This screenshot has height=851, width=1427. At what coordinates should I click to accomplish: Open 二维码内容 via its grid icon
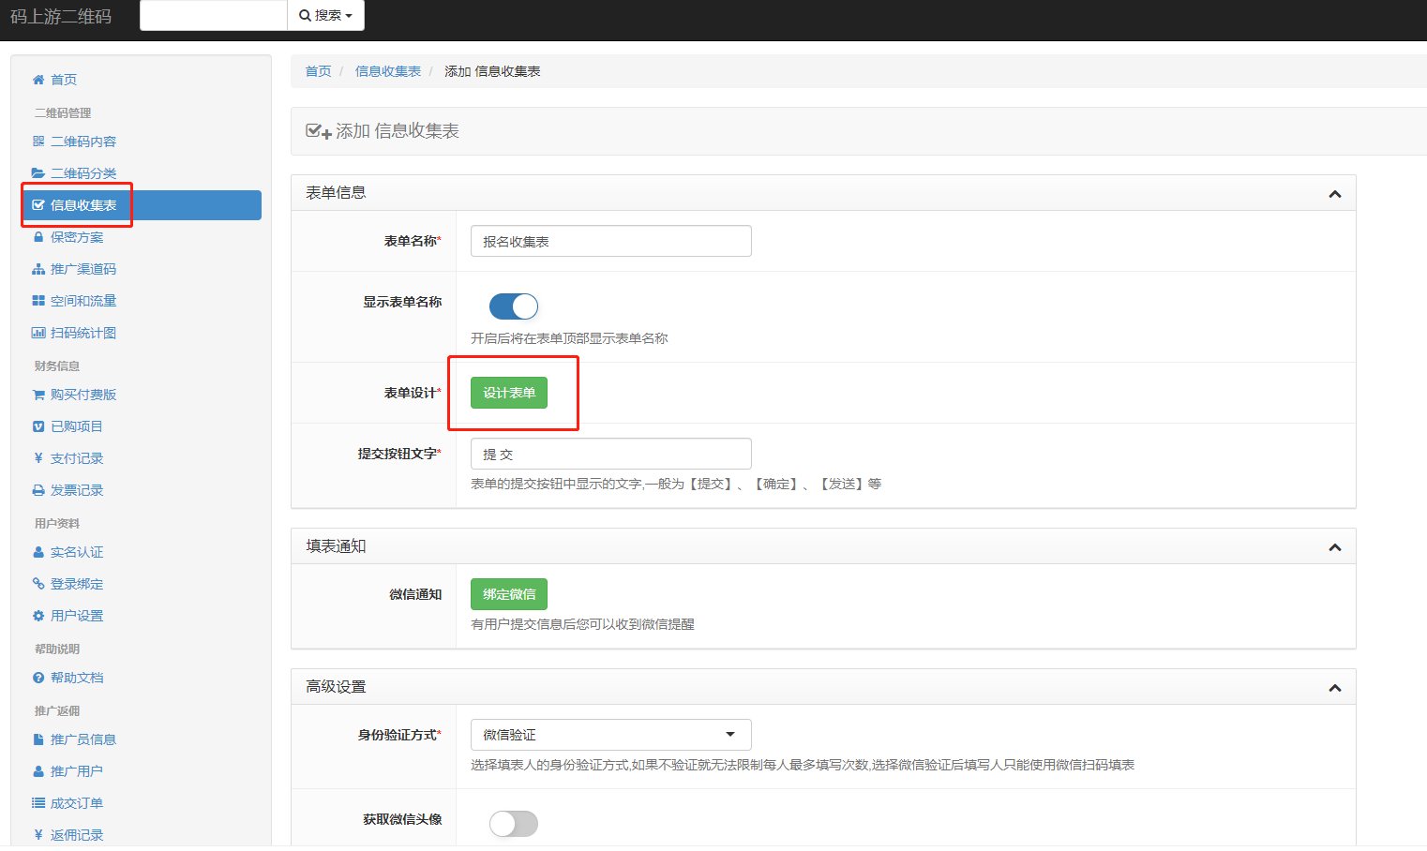click(x=38, y=141)
